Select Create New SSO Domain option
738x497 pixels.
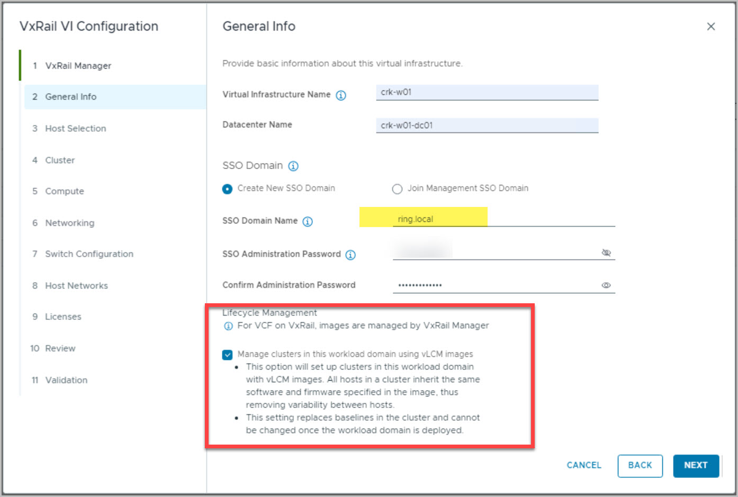(x=227, y=189)
